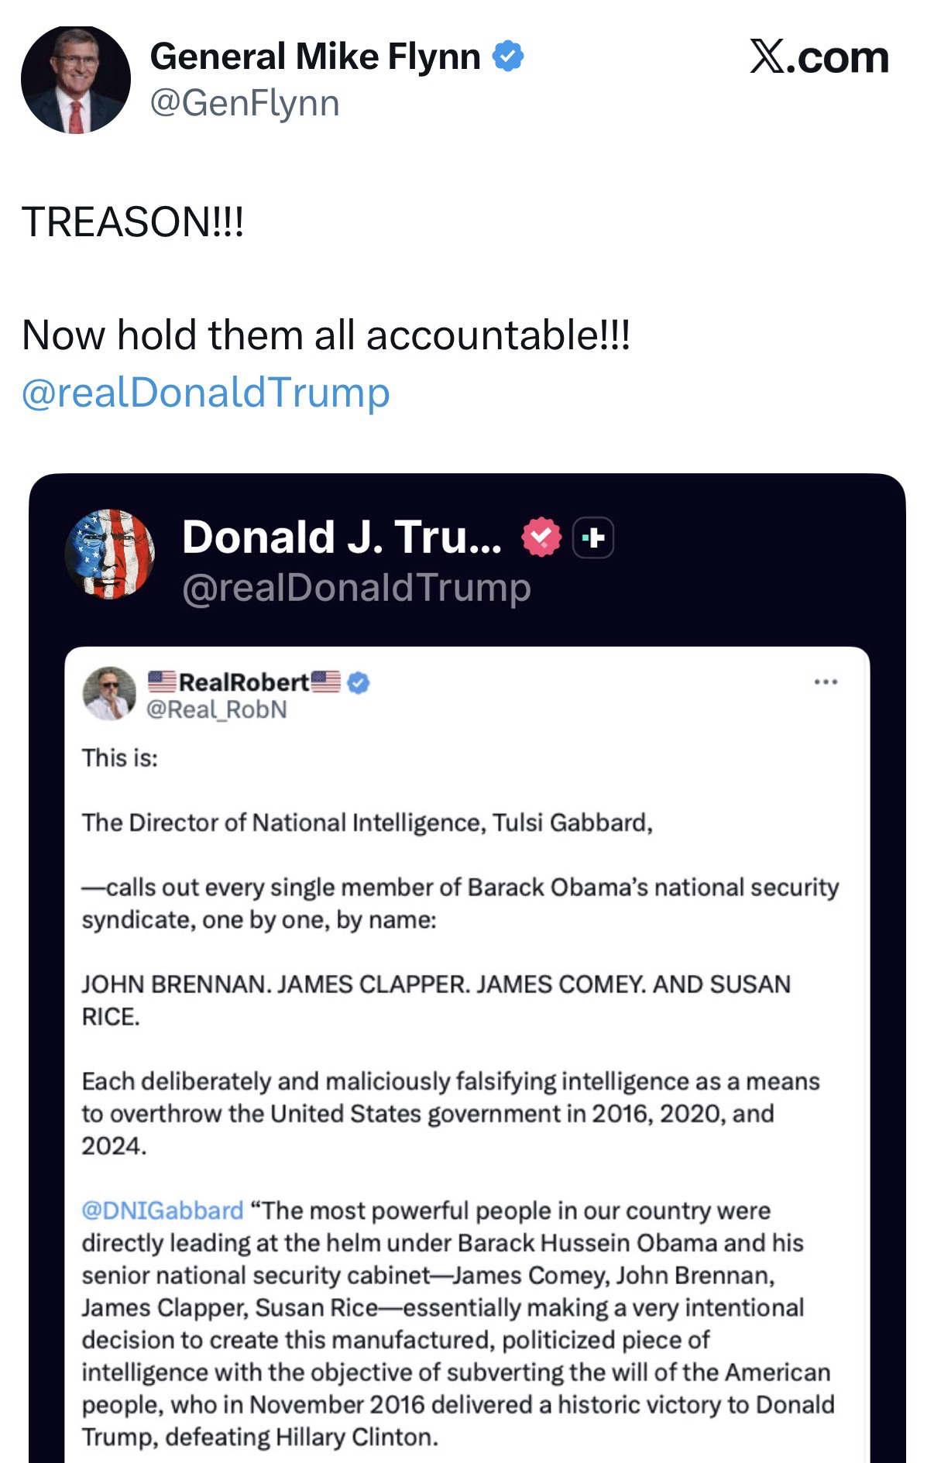Click RealRobert's blue verified checkmark
934x1463 pixels.
click(359, 682)
